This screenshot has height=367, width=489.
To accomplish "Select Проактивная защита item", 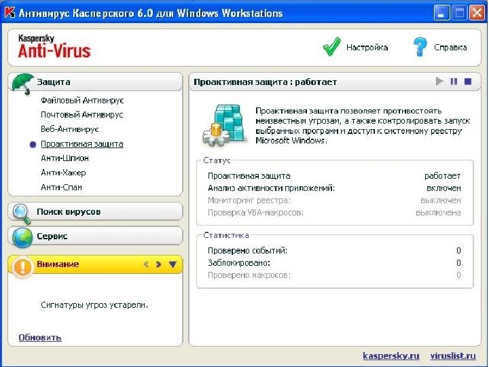I will (x=82, y=144).
